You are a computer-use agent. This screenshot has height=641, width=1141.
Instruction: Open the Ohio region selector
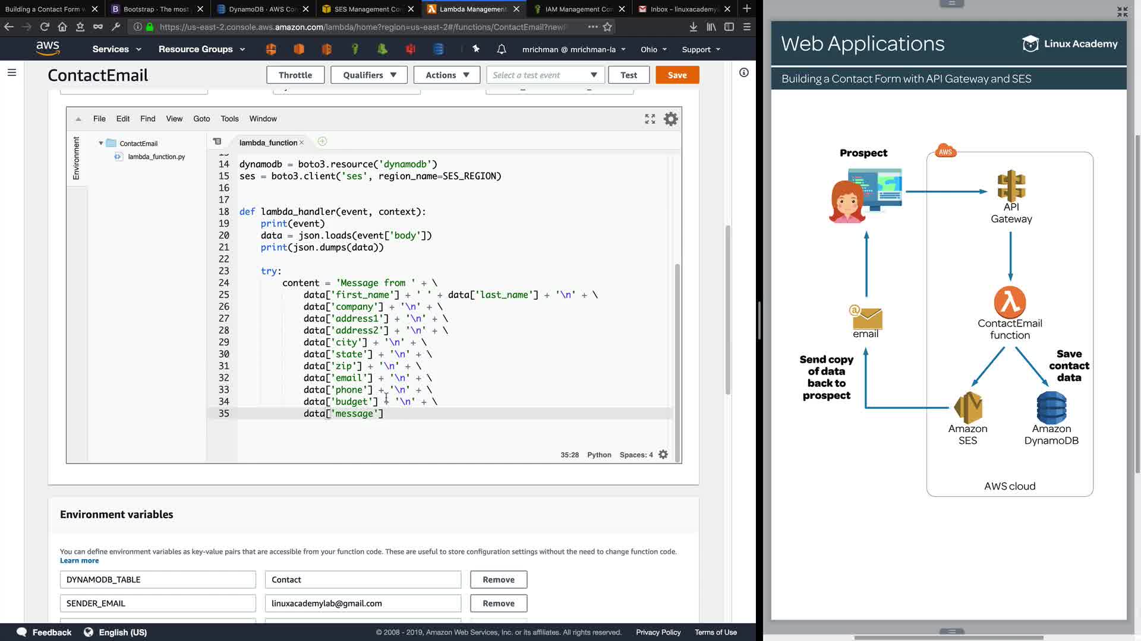click(654, 49)
